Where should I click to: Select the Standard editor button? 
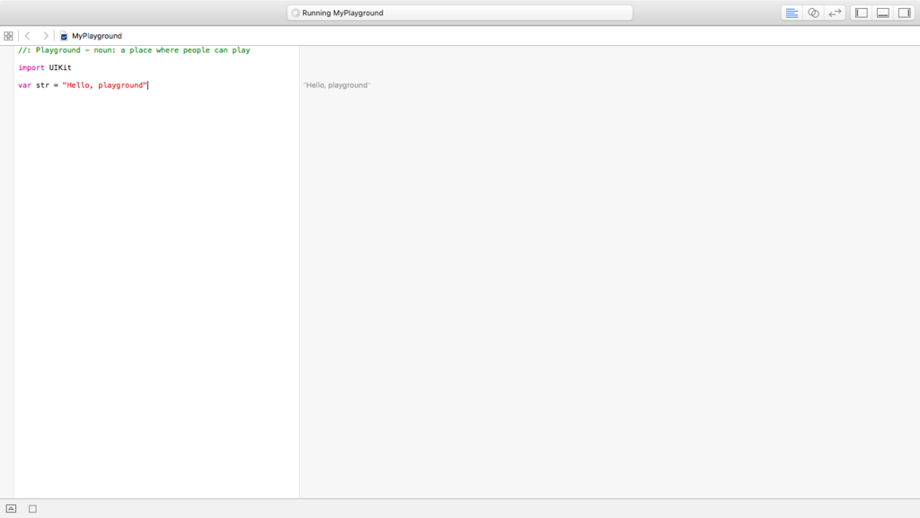[792, 13]
